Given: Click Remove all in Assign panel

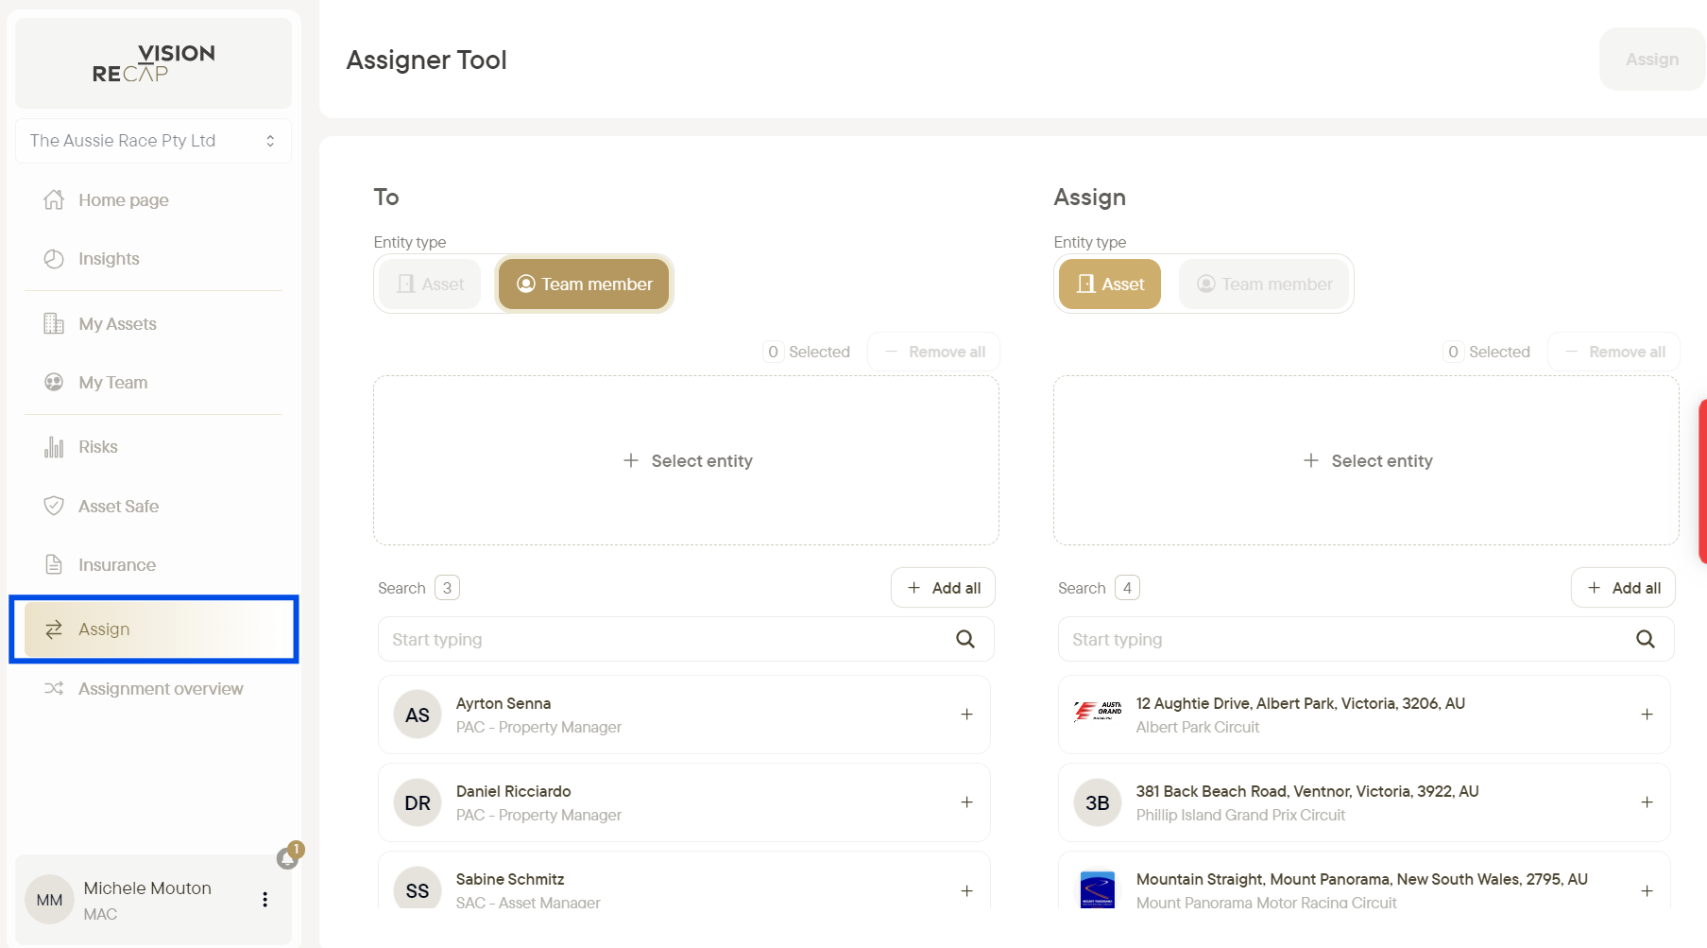Looking at the screenshot, I should pos(1613,352).
